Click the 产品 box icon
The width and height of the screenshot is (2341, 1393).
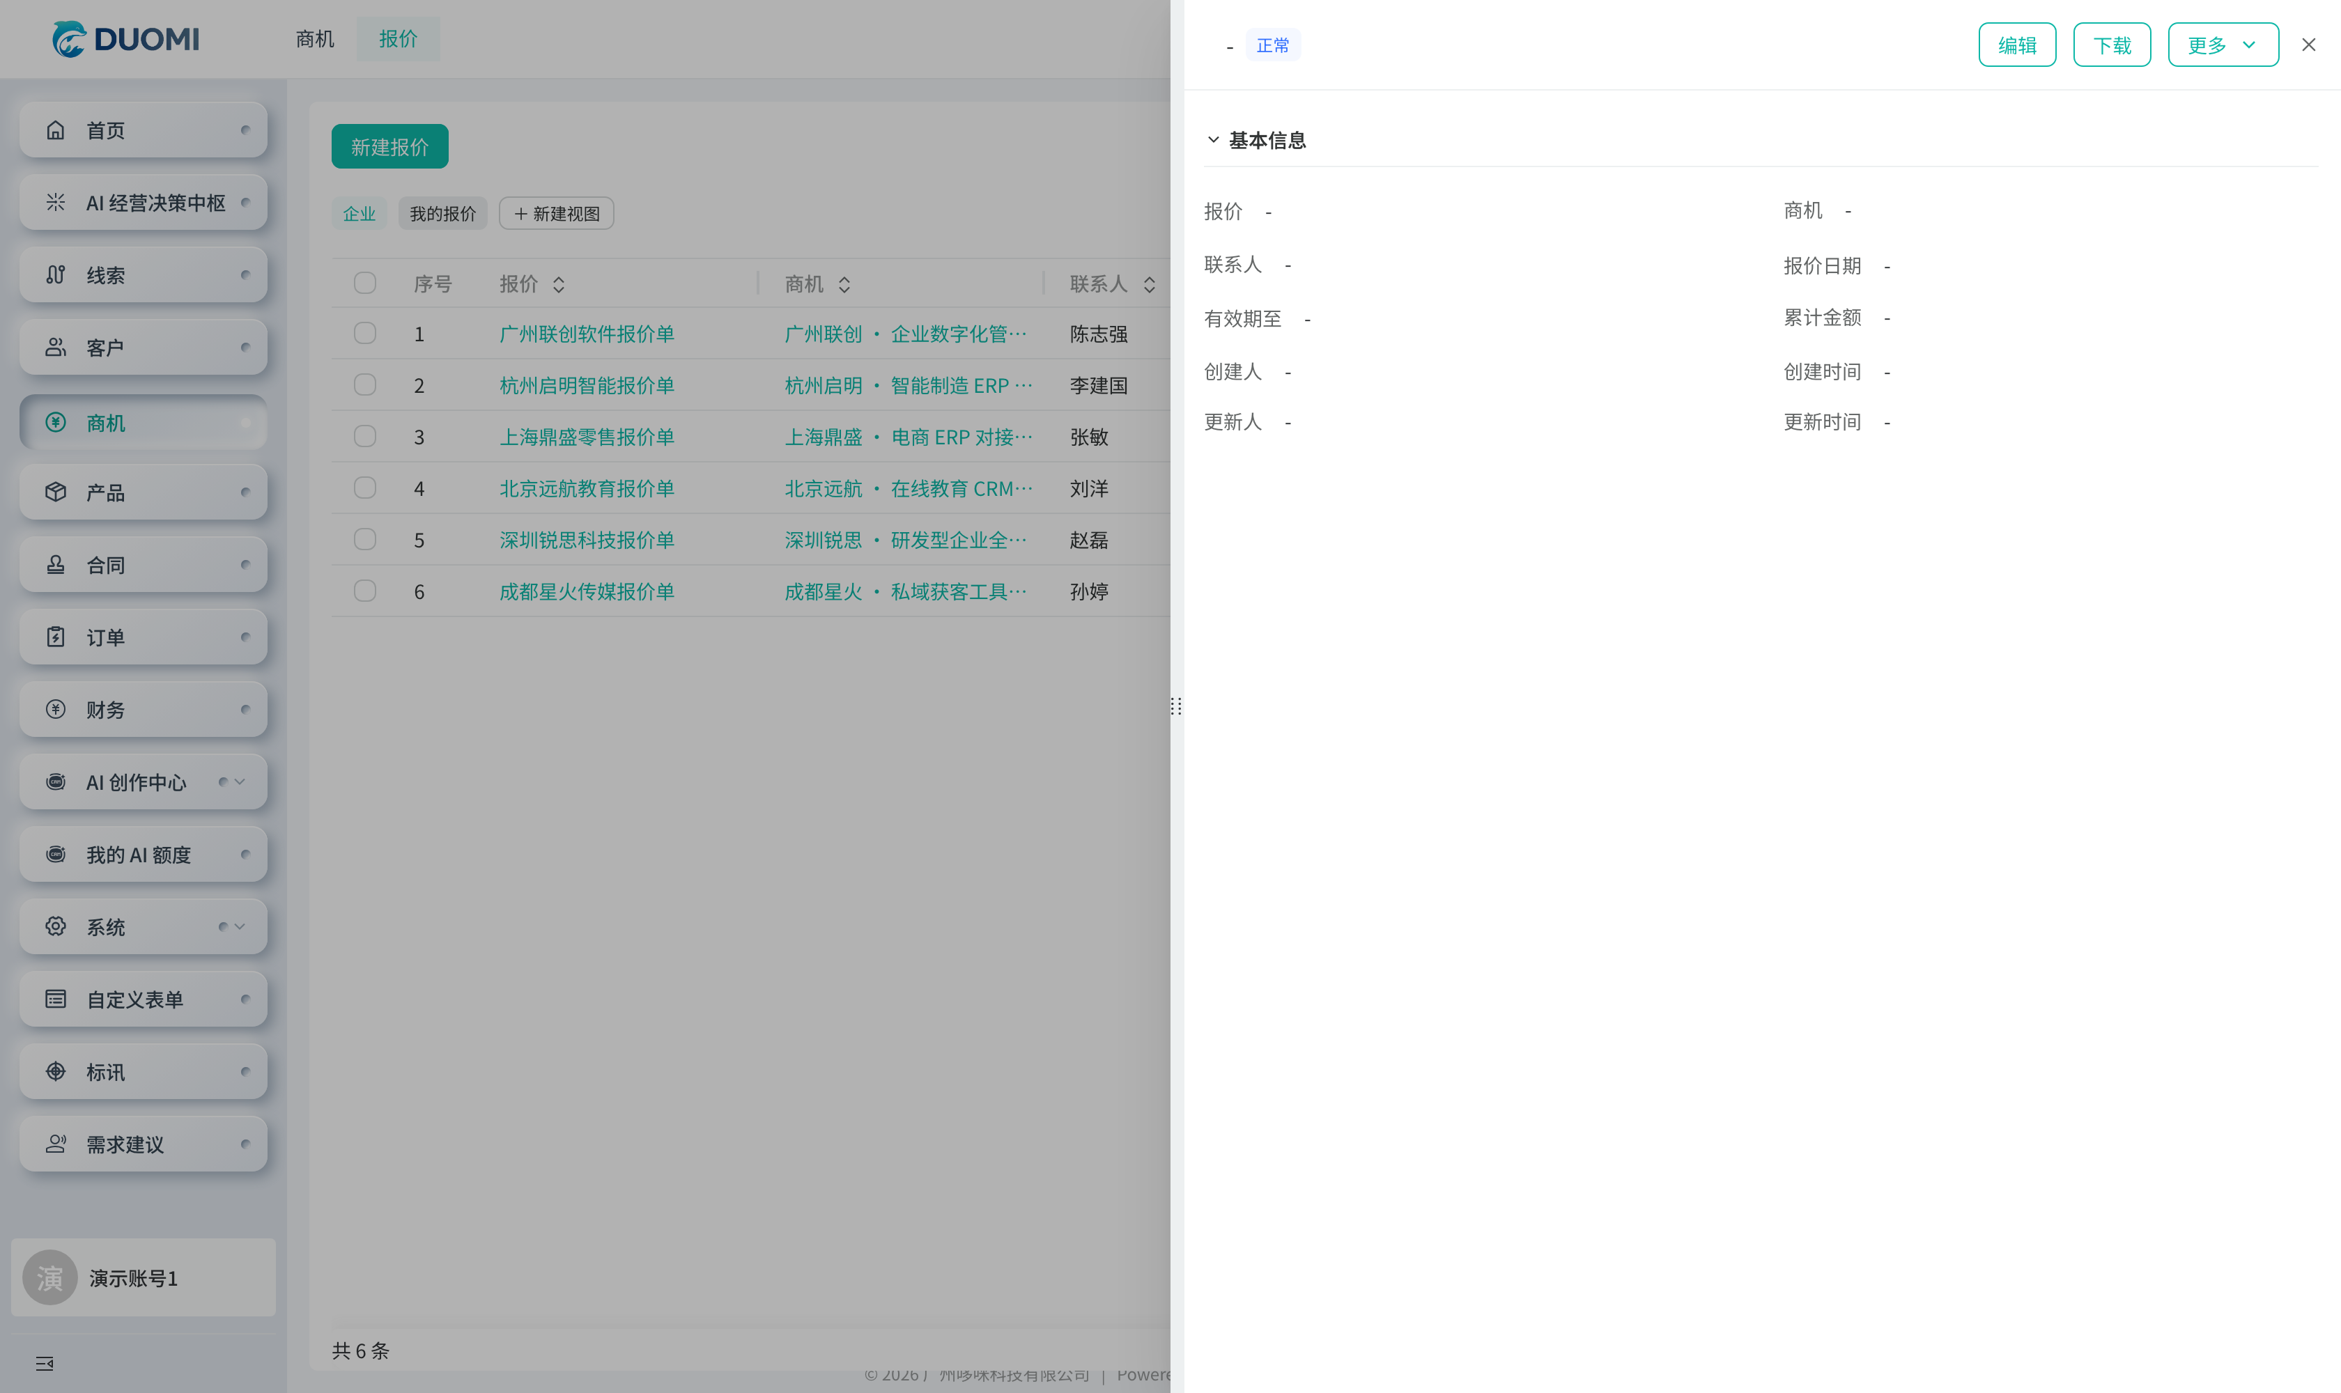(56, 491)
